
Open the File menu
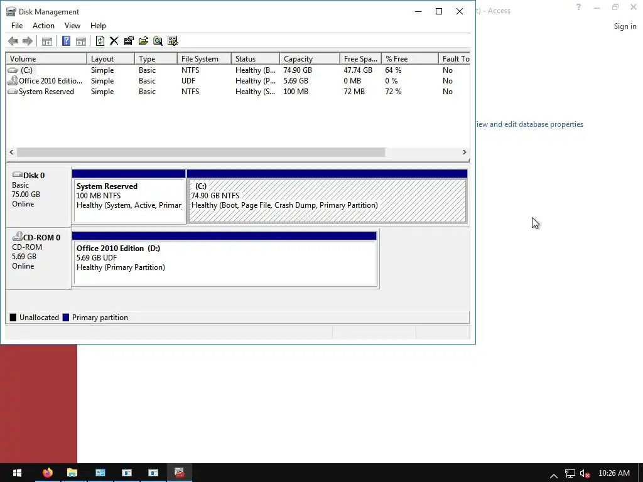pos(17,25)
